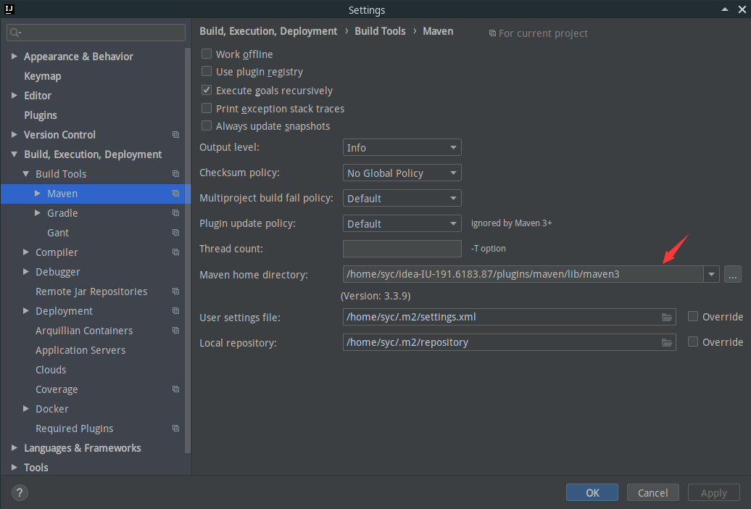The width and height of the screenshot is (751, 509).
Task: Select Tools in settings tree
Action: point(36,467)
